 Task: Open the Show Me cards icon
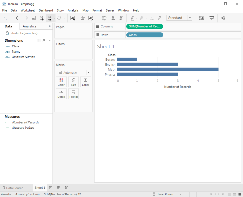201,18
